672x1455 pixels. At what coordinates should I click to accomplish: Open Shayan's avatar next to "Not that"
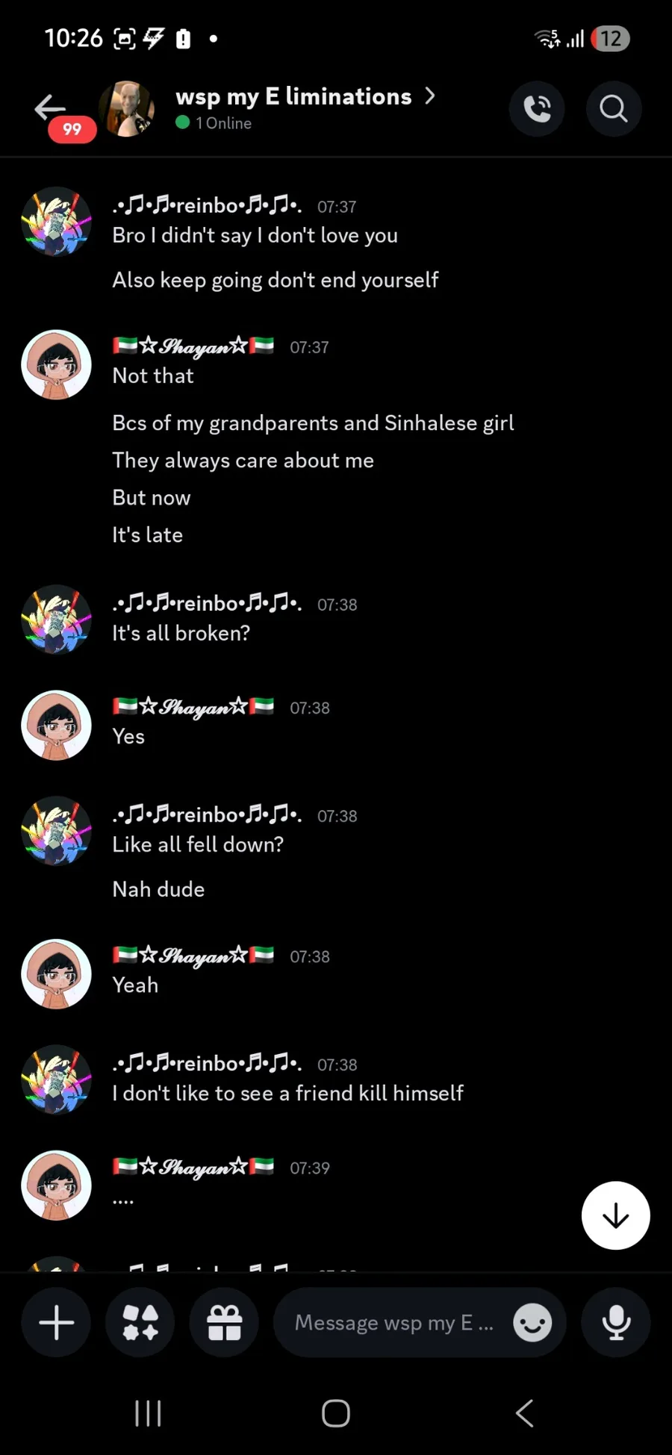coord(56,364)
